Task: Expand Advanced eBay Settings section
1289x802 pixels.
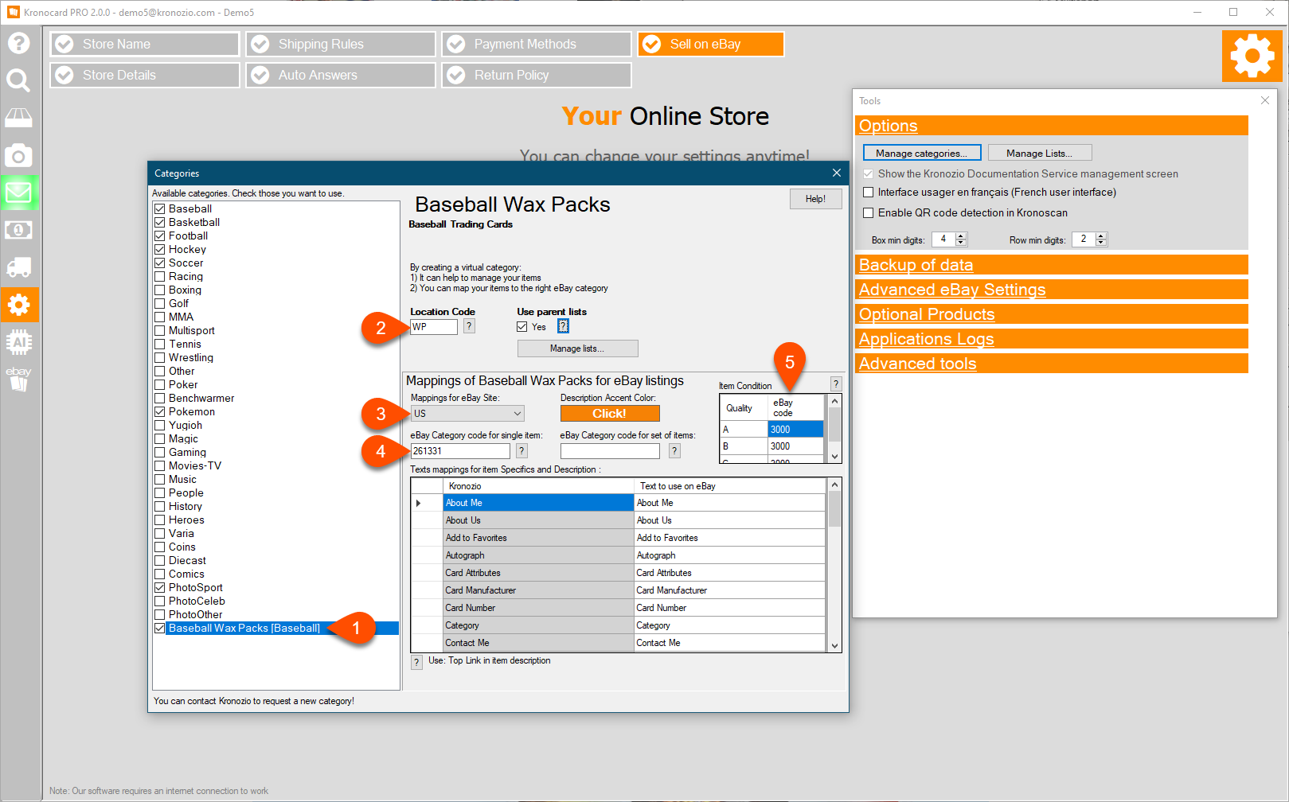Action: point(1051,290)
